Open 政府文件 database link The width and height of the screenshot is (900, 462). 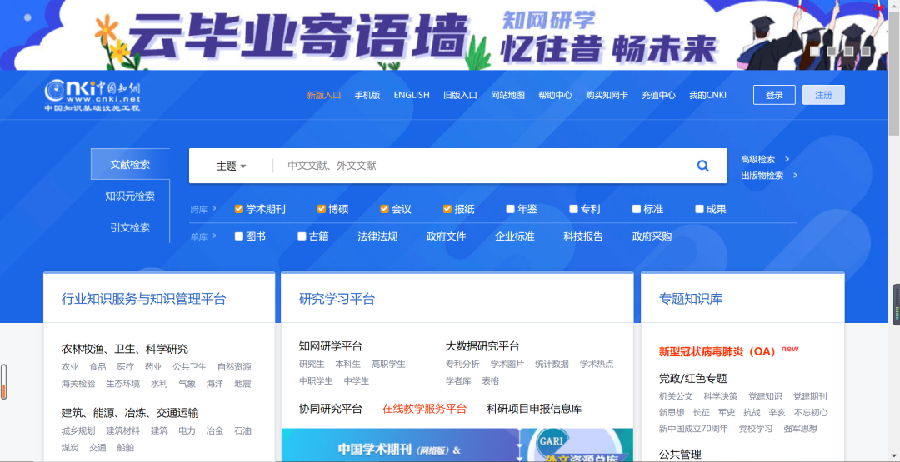[x=446, y=236]
